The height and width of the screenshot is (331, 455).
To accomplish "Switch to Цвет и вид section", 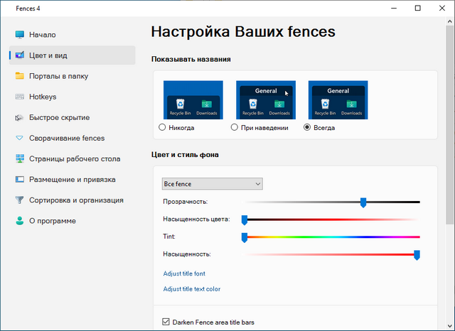I will [x=48, y=55].
